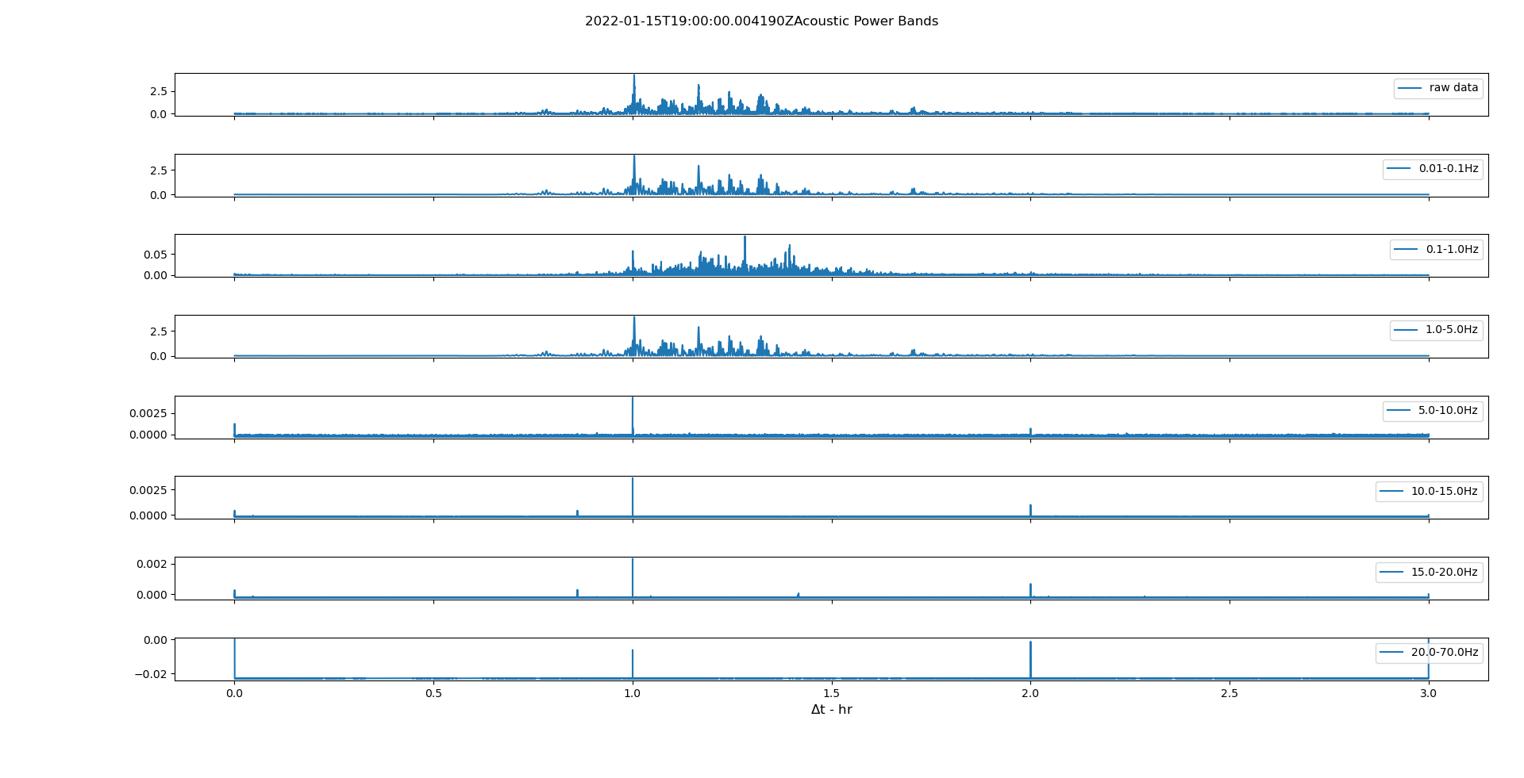Click the -0.02 y-axis tick label
The height and width of the screenshot is (778, 1524).
pyautogui.click(x=150, y=674)
